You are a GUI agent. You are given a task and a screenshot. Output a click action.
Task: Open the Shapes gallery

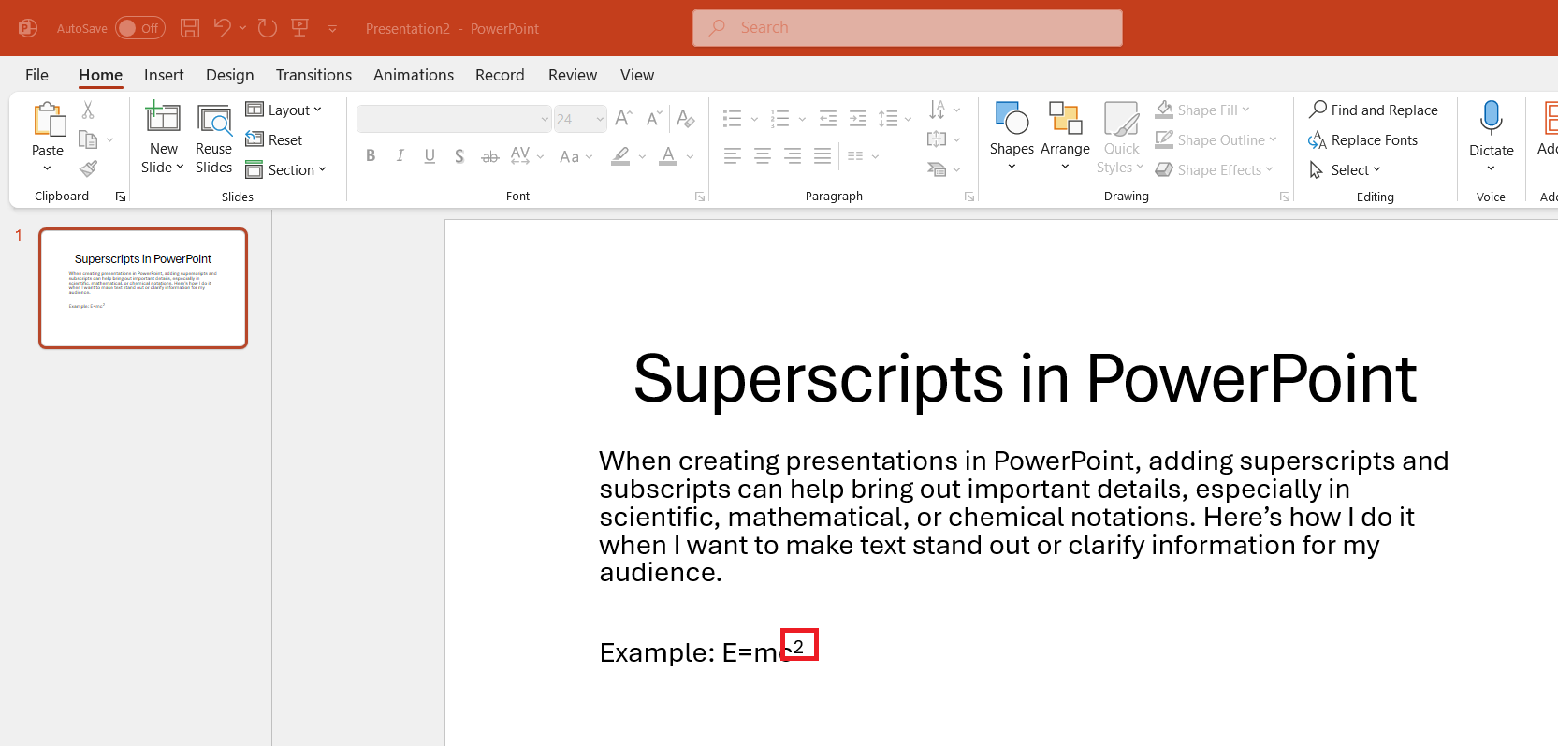[x=1012, y=137]
